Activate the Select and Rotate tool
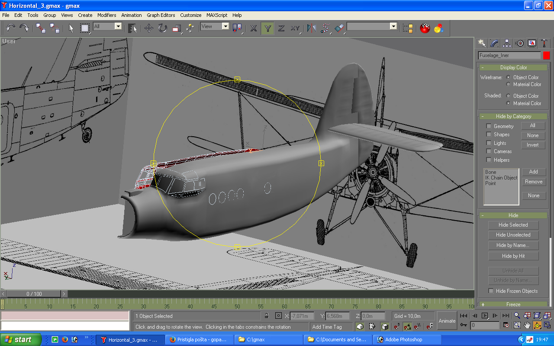Viewport: 554px width, 346px height. [163, 28]
